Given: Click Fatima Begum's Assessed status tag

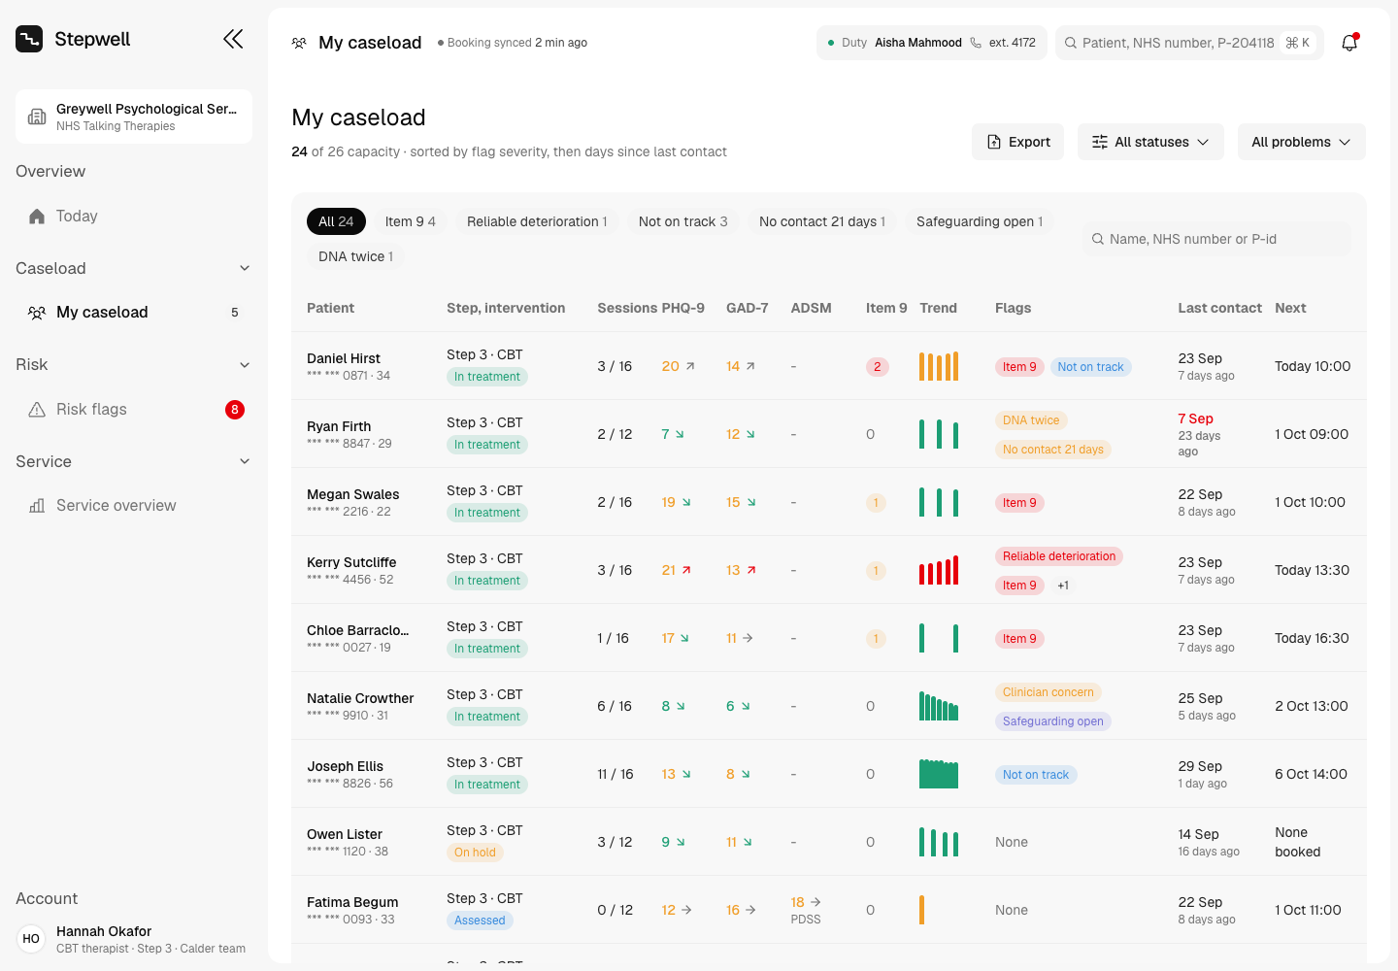Looking at the screenshot, I should 480,921.
